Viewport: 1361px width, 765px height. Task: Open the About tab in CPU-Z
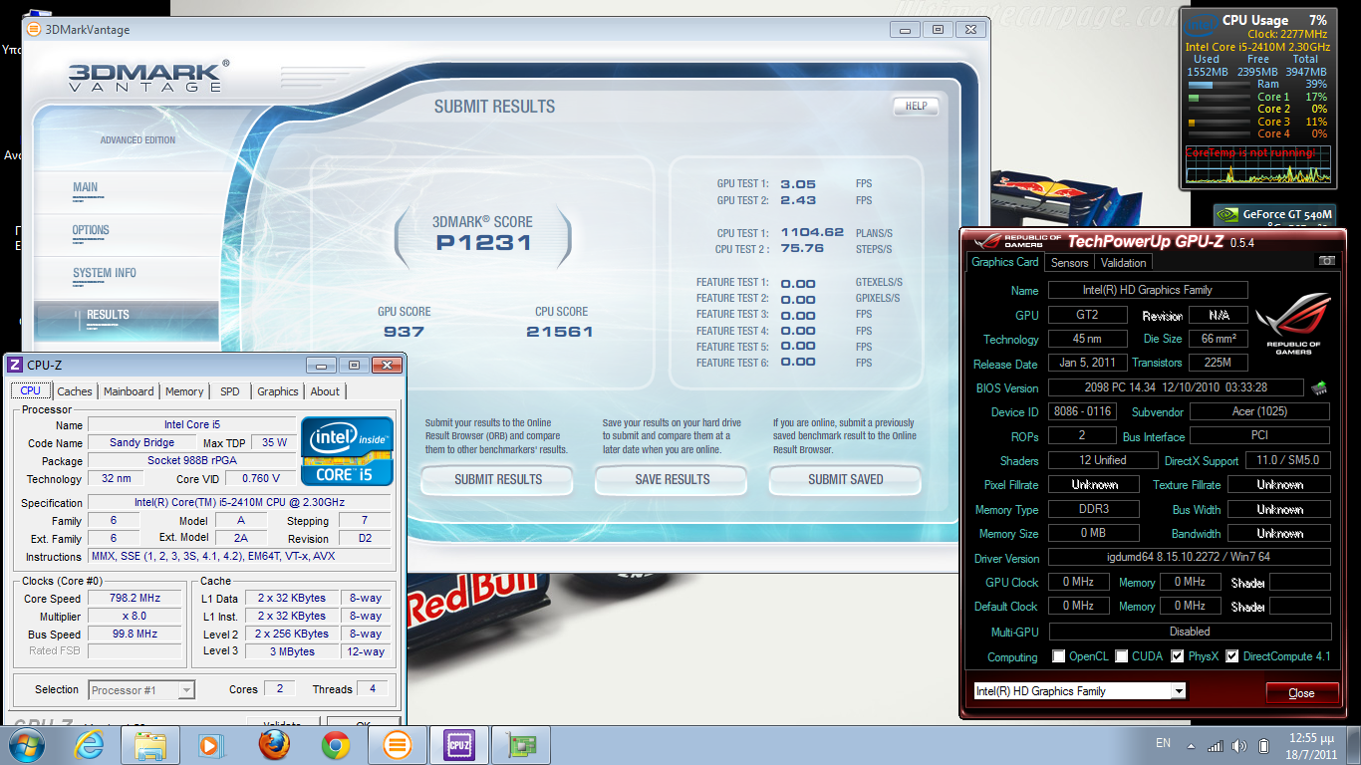coord(325,391)
